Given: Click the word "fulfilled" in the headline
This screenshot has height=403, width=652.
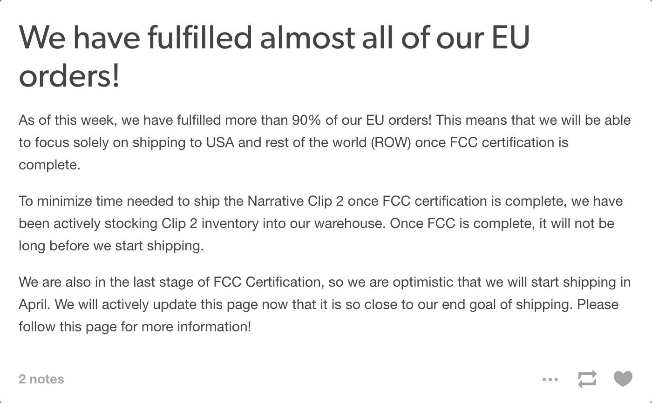Looking at the screenshot, I should pos(200,37).
